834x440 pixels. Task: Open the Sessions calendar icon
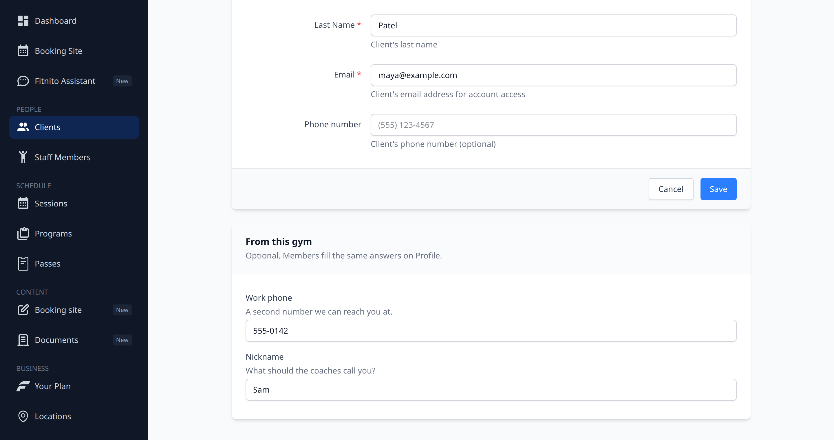(x=23, y=203)
